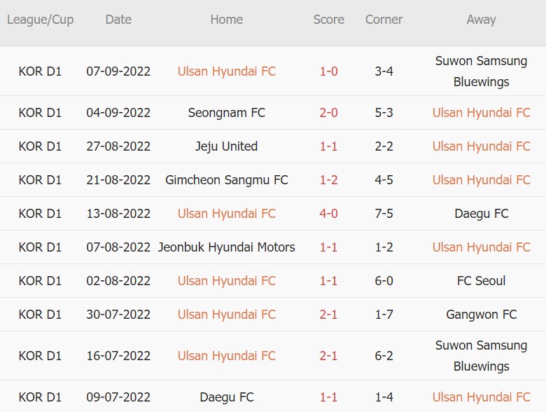Click the Away column header
This screenshot has height=412, width=546.
(x=481, y=20)
